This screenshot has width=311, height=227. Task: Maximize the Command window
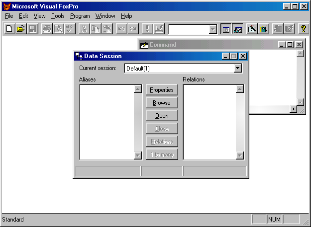pos(290,45)
